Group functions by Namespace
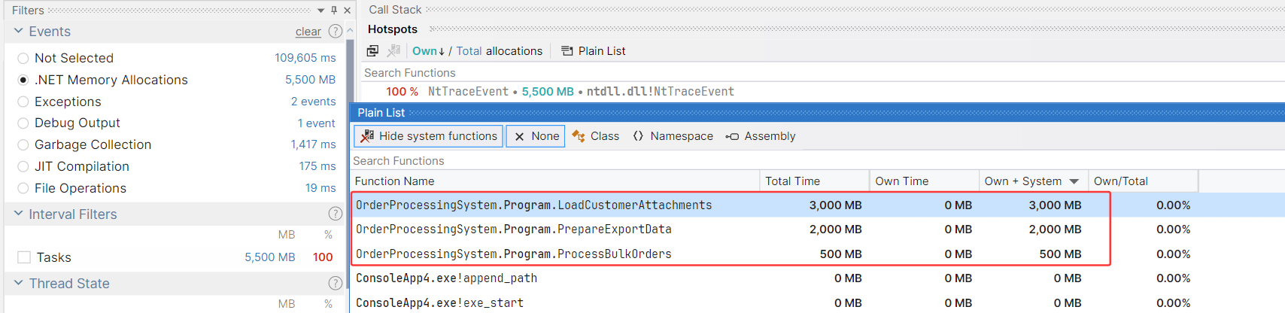Image resolution: width=1285 pixels, height=313 pixels. coord(673,136)
